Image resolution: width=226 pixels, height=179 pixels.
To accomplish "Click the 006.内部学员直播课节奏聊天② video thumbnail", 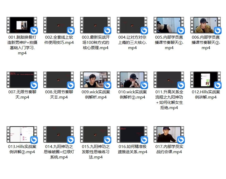I will click(206, 25).
